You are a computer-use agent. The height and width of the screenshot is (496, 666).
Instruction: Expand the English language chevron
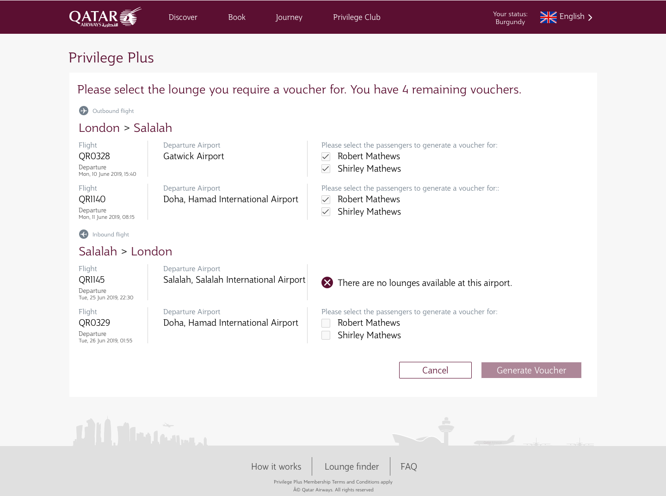tap(590, 18)
